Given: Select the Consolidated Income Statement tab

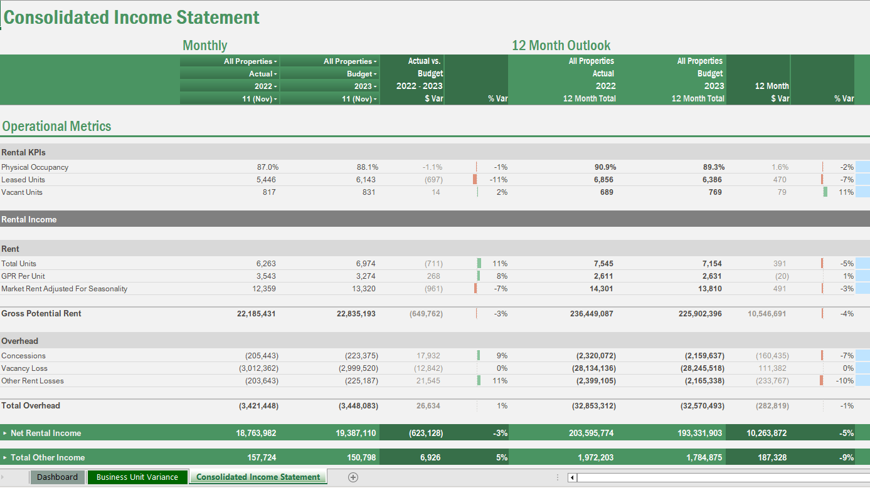Looking at the screenshot, I should [258, 477].
